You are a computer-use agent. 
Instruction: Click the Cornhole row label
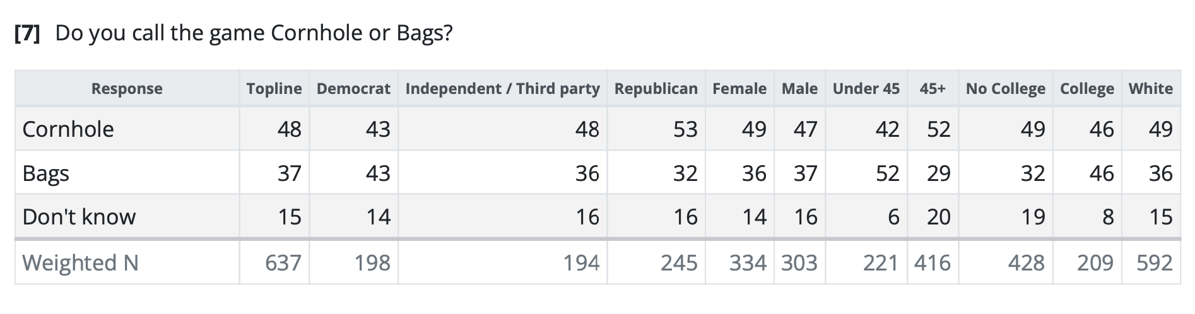[x=68, y=129]
